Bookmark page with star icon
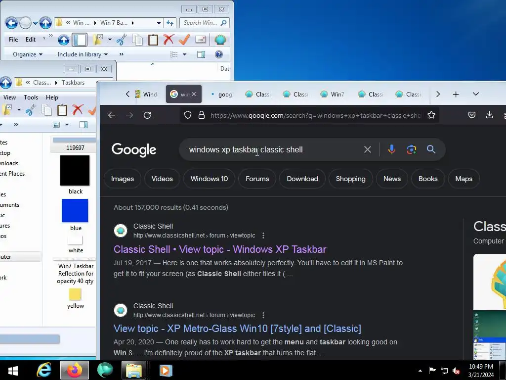This screenshot has height=380, width=506. point(431,115)
